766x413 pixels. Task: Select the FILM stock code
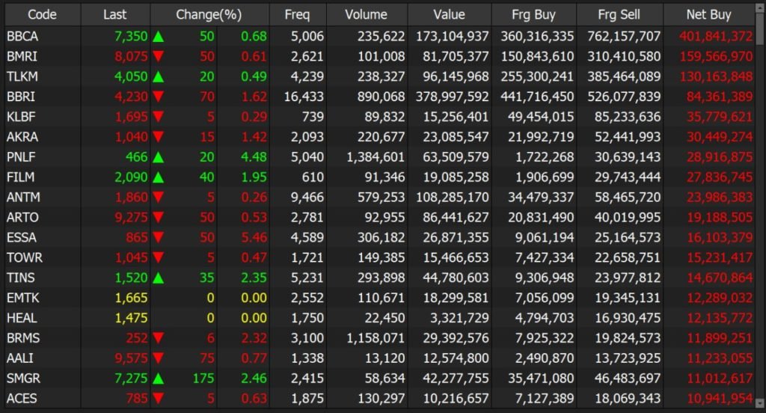coord(20,177)
